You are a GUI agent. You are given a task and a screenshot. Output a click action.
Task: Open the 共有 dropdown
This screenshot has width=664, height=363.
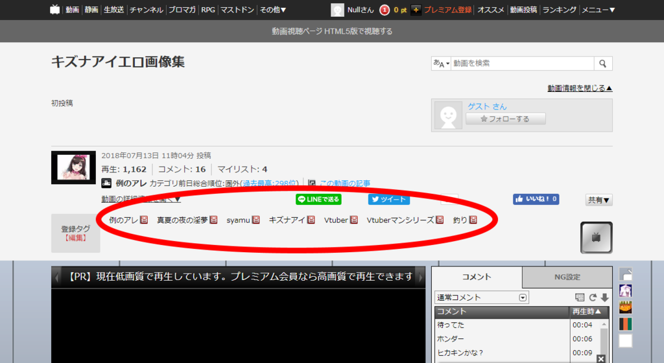(599, 200)
